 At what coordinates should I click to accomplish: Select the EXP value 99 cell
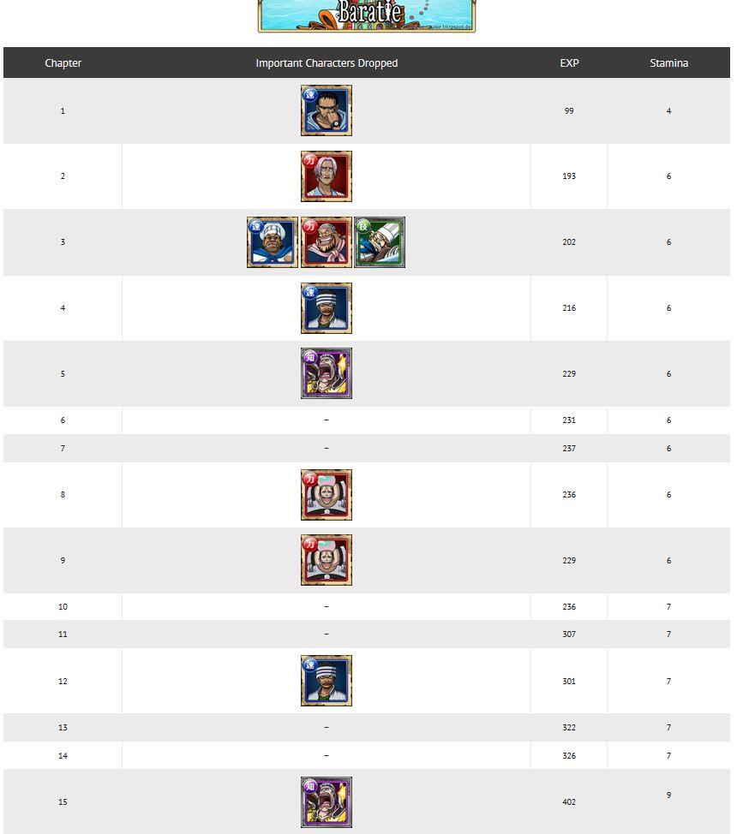[569, 111]
